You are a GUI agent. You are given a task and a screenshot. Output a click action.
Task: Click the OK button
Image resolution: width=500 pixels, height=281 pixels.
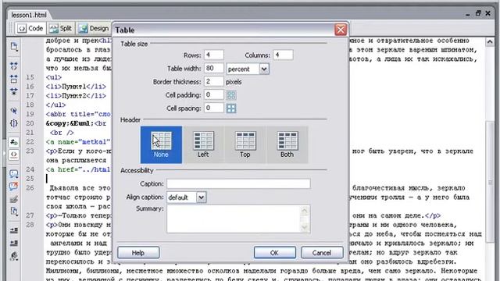click(x=274, y=253)
